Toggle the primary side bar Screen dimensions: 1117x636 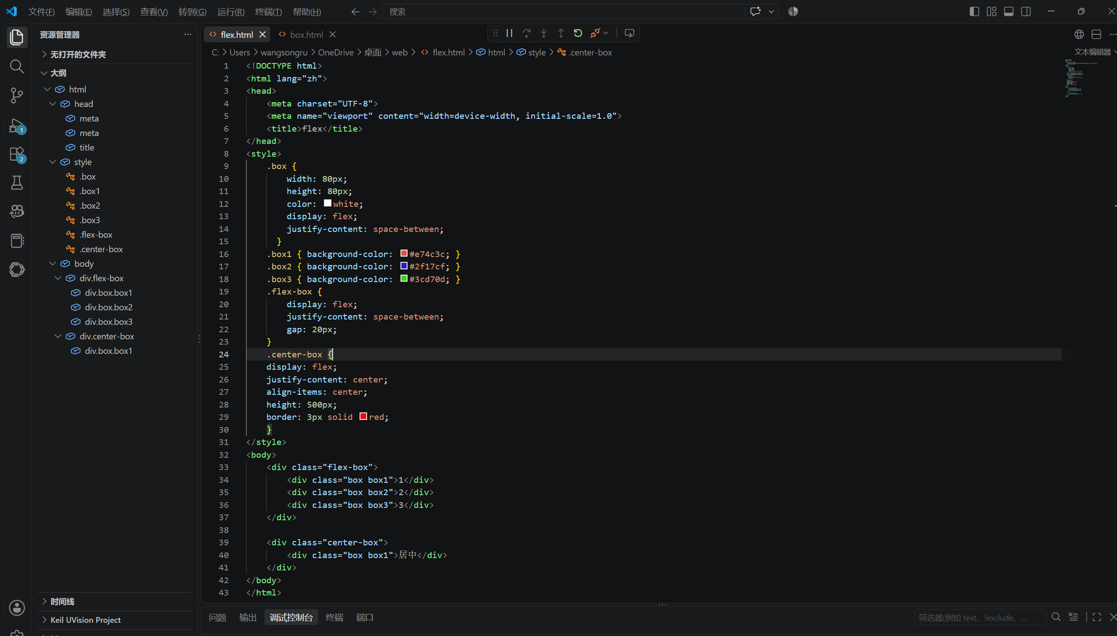coord(974,11)
